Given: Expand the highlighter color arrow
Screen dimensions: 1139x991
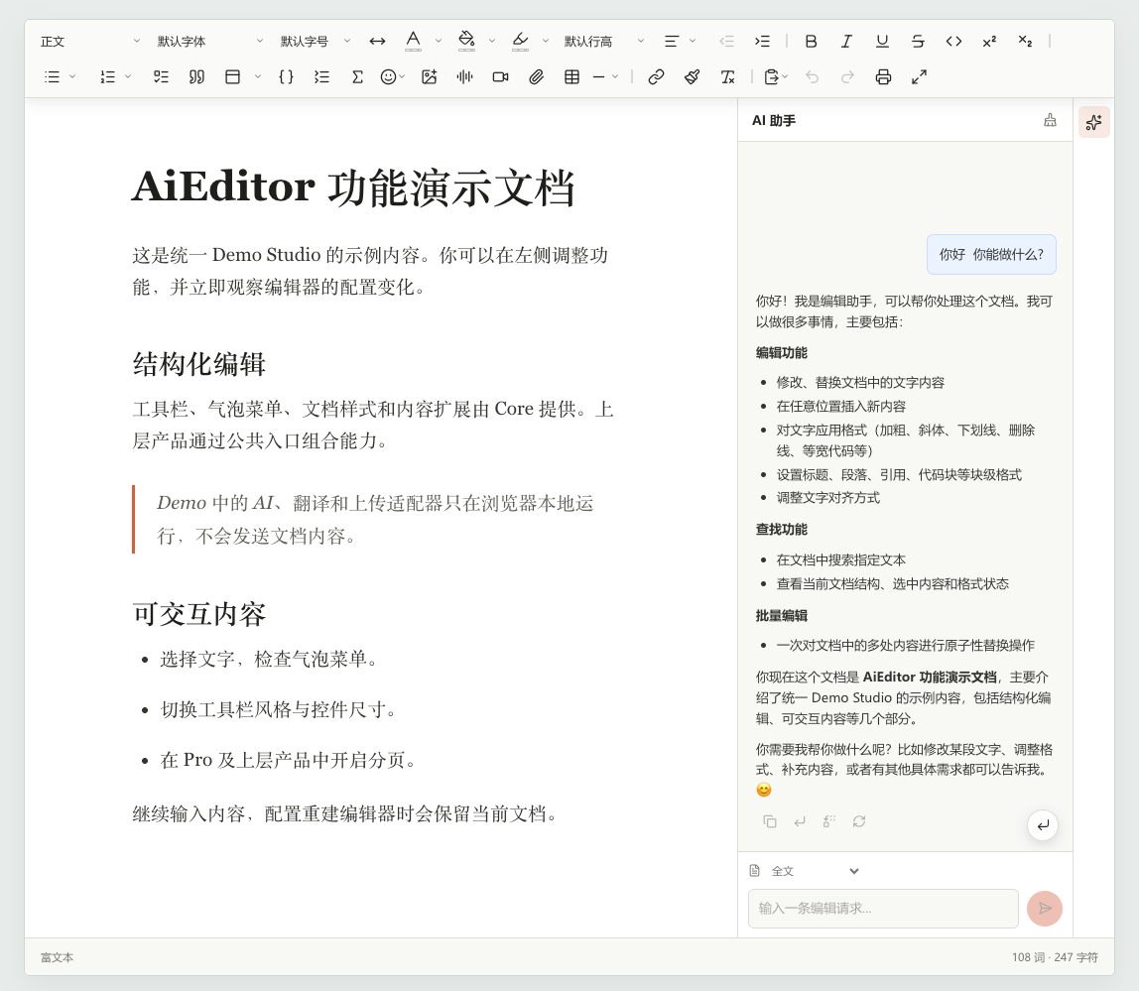Looking at the screenshot, I should click(x=546, y=42).
